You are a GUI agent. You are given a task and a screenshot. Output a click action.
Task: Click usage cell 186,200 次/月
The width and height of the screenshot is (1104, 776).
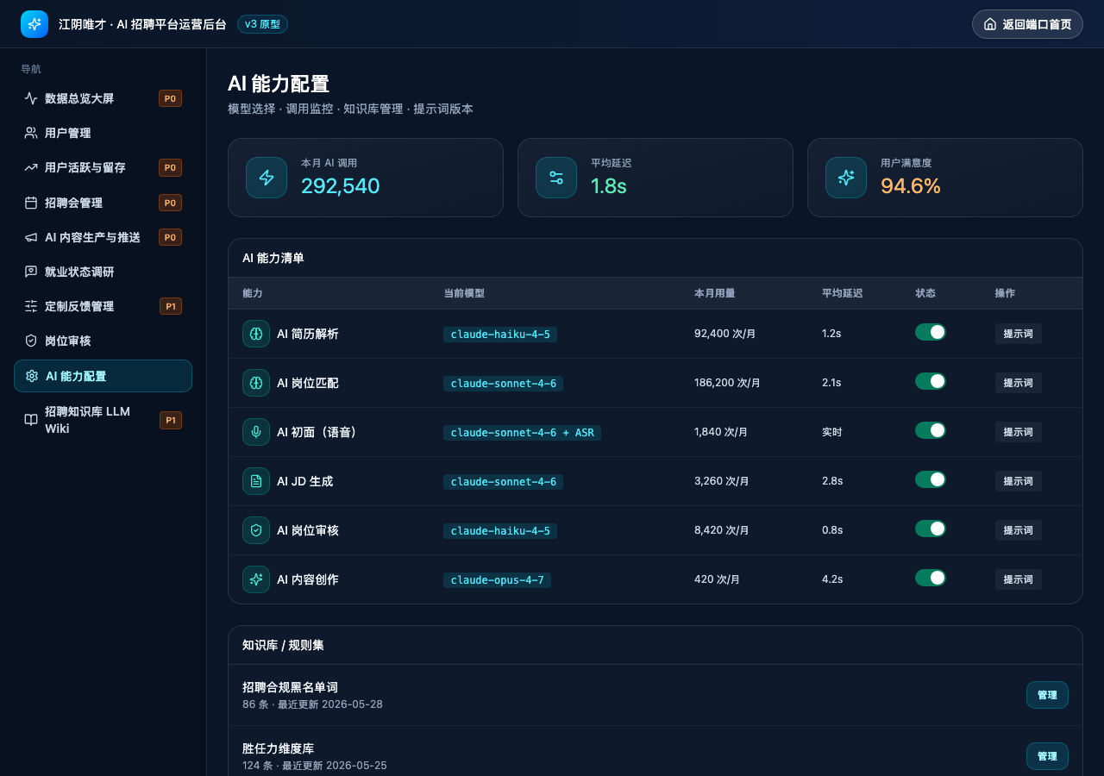727,383
